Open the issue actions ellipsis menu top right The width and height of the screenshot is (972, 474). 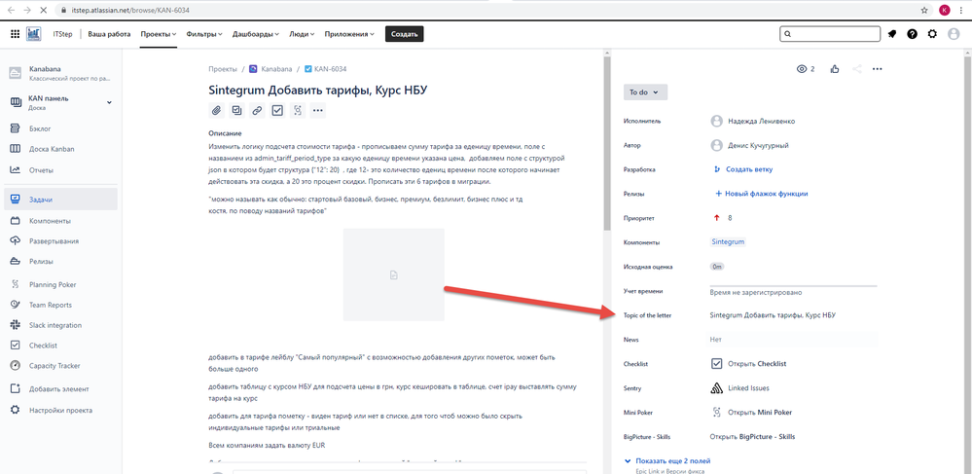878,69
